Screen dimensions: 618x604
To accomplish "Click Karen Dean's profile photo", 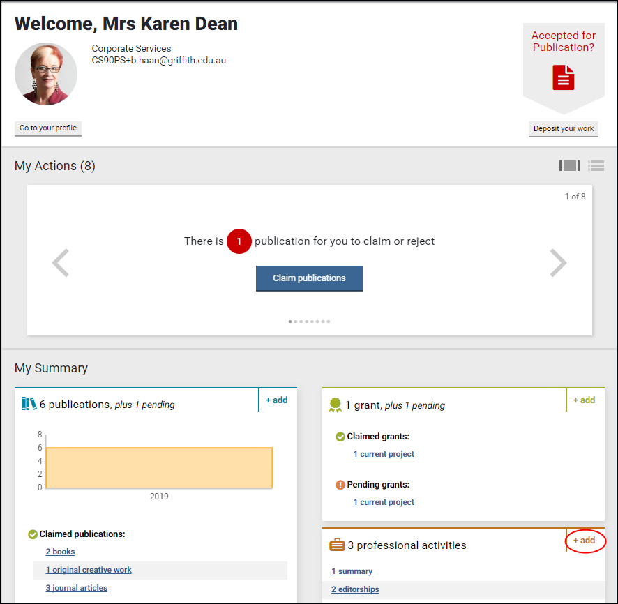I will point(46,74).
